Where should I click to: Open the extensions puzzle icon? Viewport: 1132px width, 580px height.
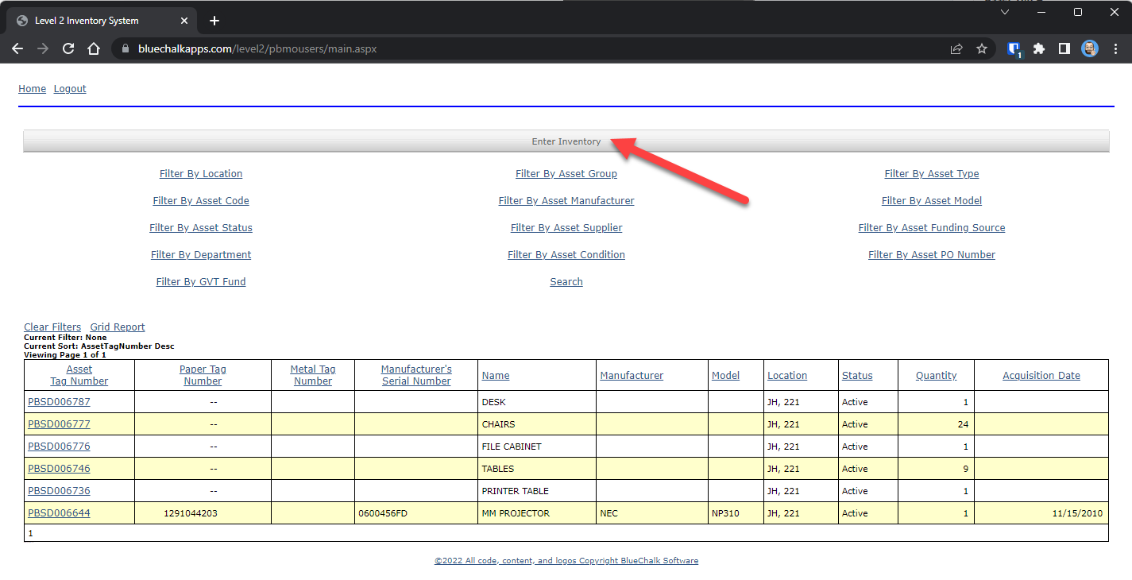point(1038,48)
